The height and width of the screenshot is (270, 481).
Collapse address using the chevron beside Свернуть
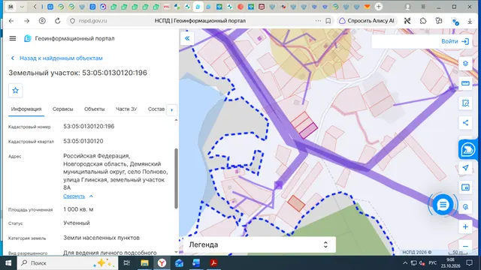91,196
